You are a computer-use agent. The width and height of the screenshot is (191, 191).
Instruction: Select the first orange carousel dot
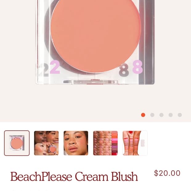click(x=143, y=115)
